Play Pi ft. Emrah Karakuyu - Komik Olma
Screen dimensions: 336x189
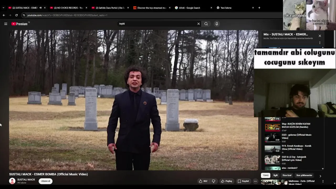296,148
